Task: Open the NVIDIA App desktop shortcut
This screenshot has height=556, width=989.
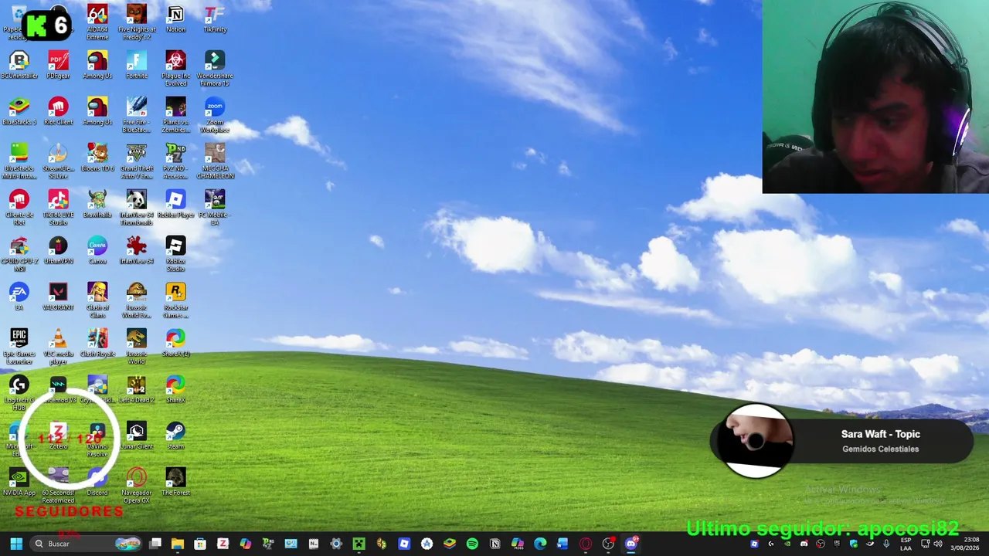Action: point(19,483)
